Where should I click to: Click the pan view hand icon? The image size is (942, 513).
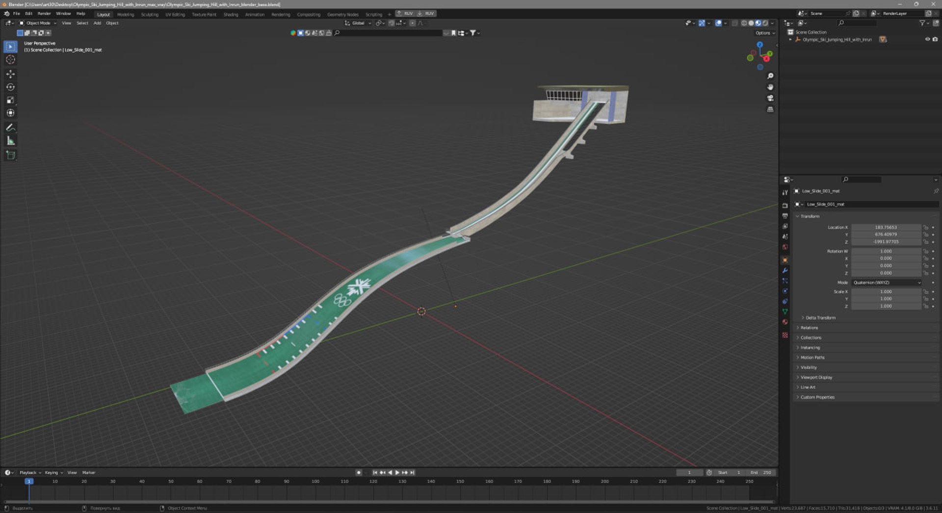tap(770, 87)
